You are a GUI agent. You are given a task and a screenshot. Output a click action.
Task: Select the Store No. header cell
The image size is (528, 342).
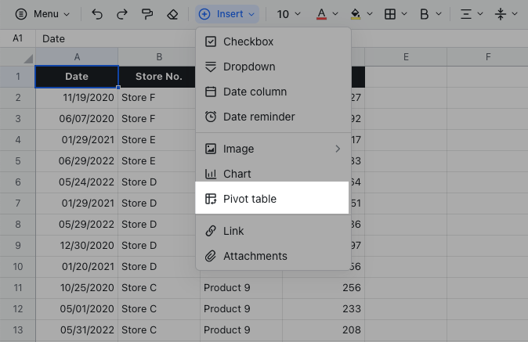click(x=158, y=77)
